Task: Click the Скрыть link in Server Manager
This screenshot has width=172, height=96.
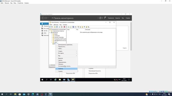Action: click(125, 48)
